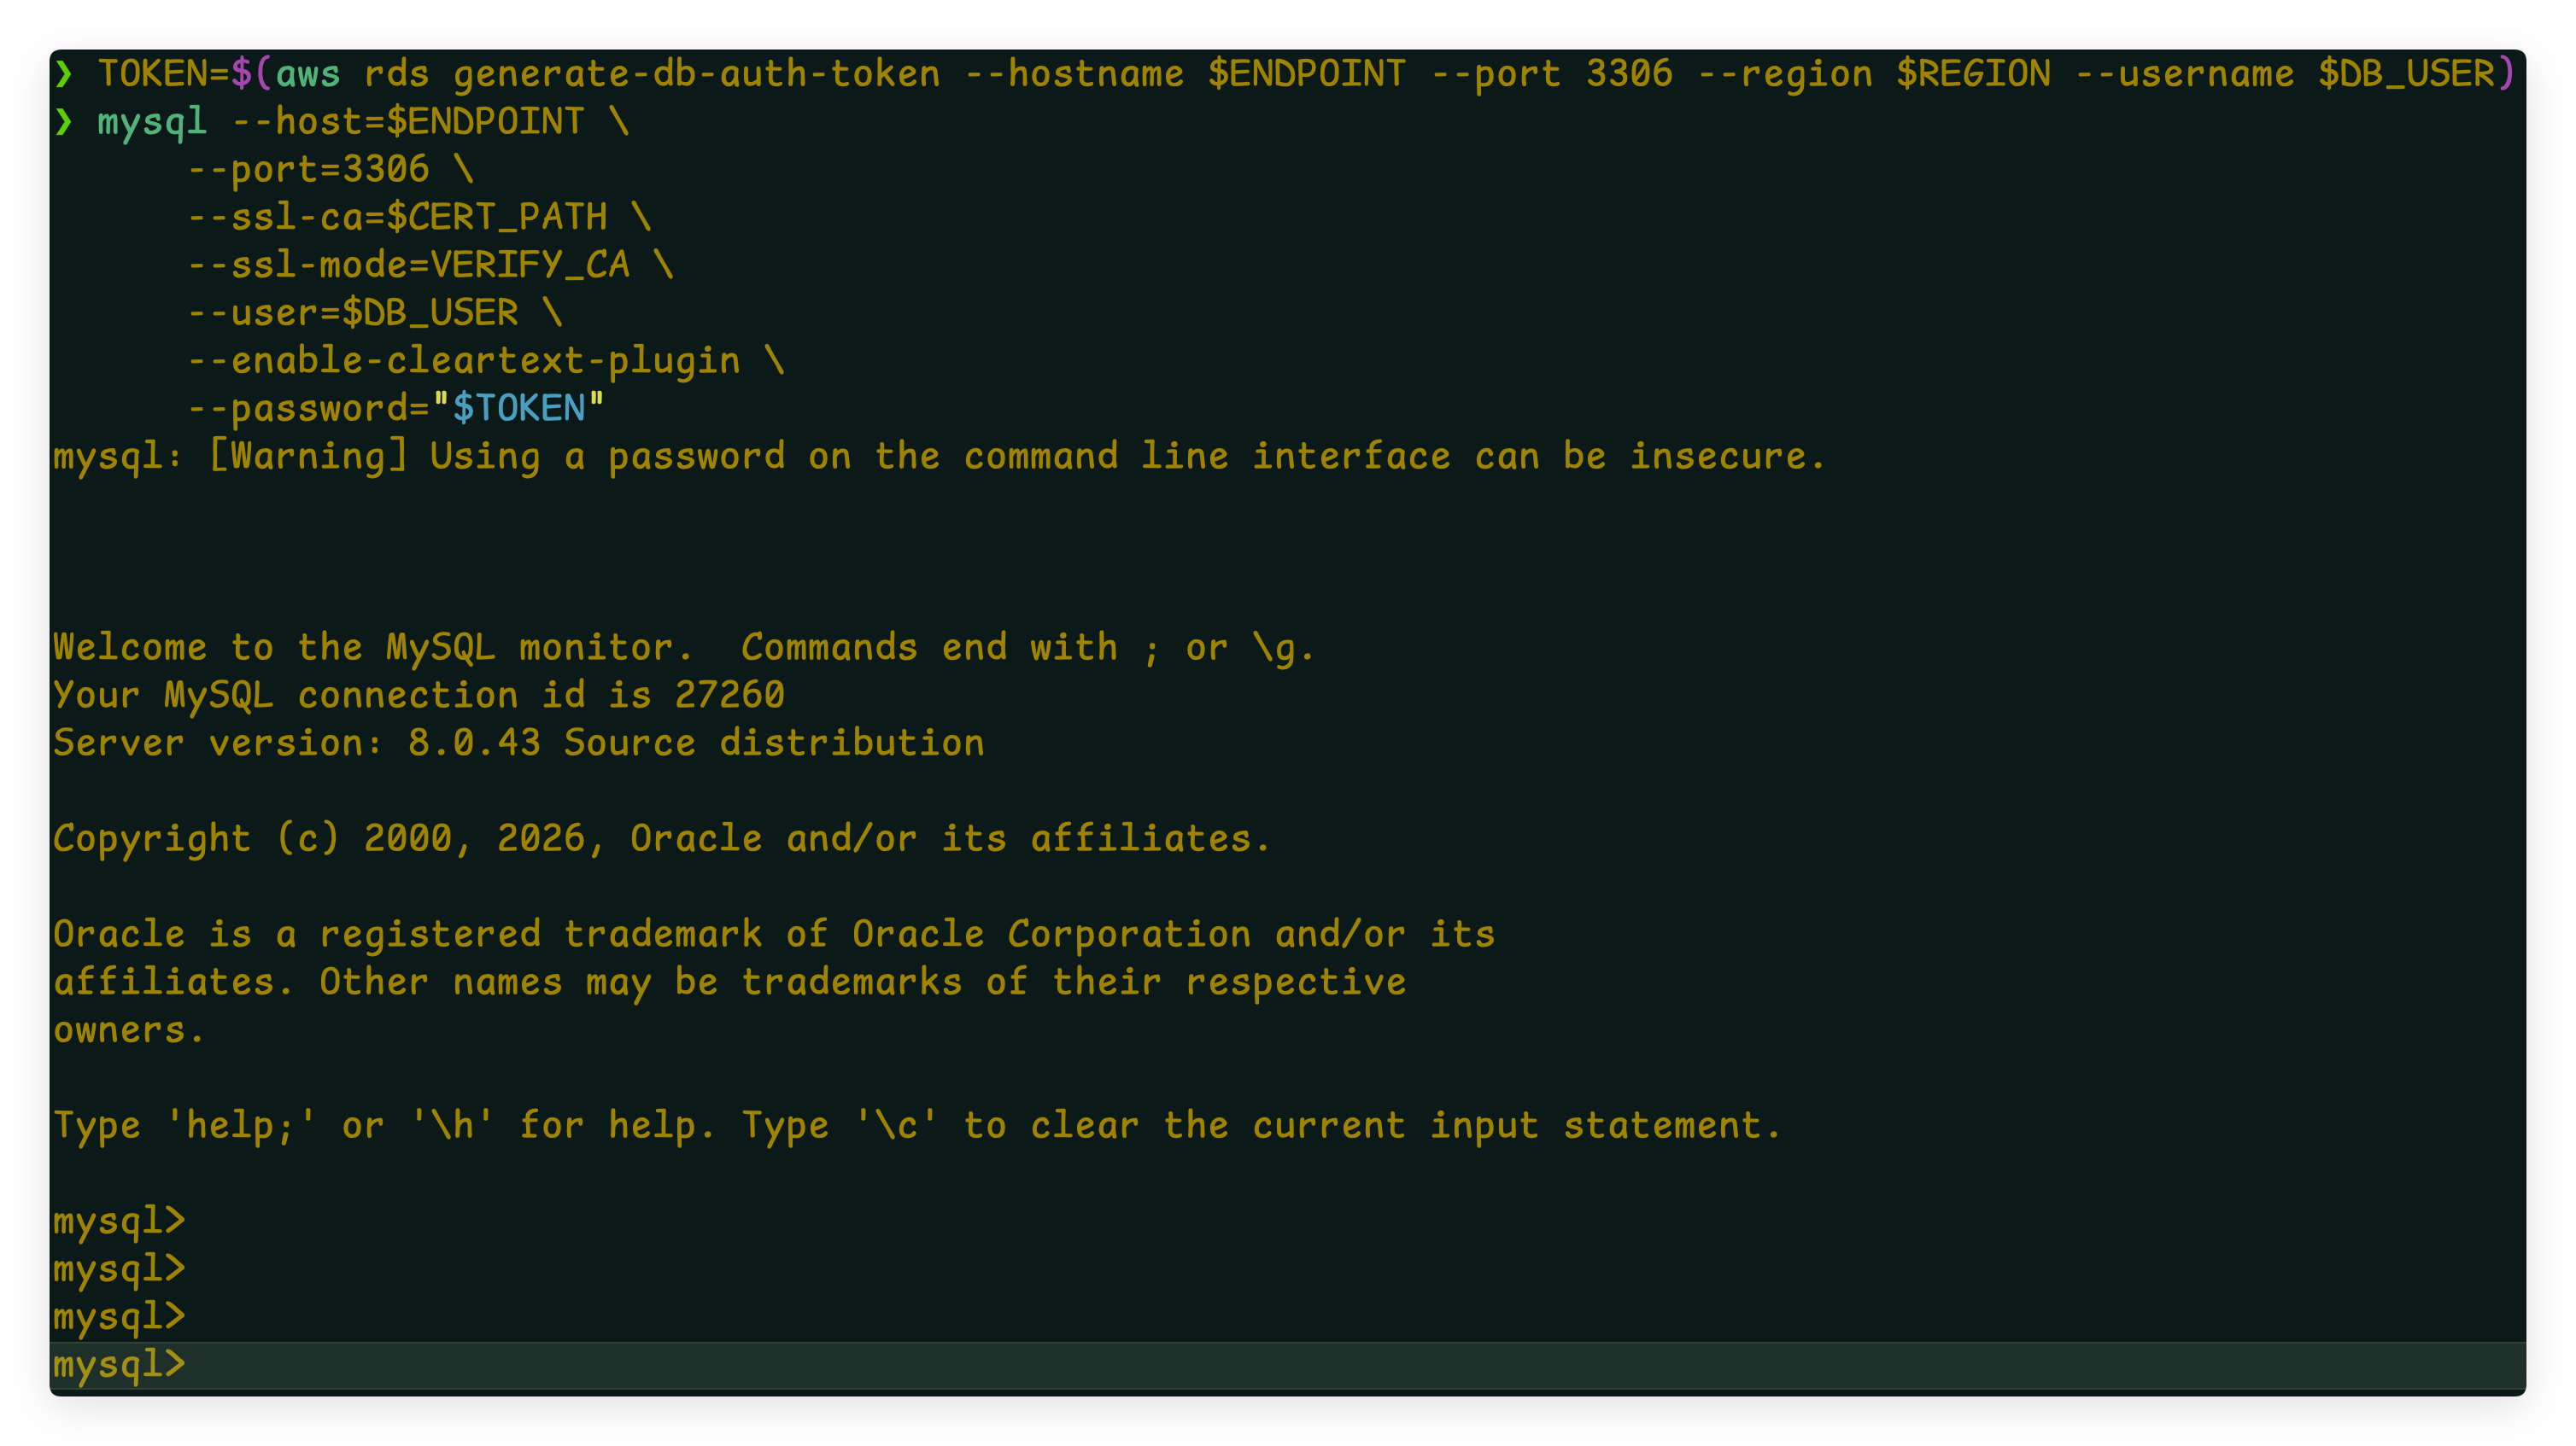Click the green aws command word
Screen dimensions: 2576x1446
point(308,74)
